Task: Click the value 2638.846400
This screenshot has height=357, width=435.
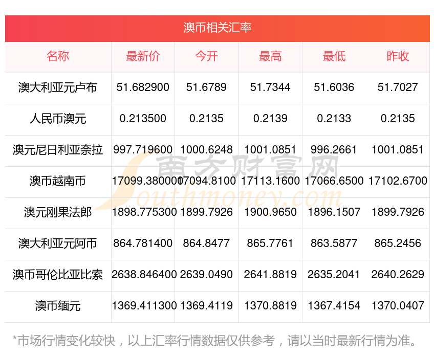Action: [x=144, y=275]
